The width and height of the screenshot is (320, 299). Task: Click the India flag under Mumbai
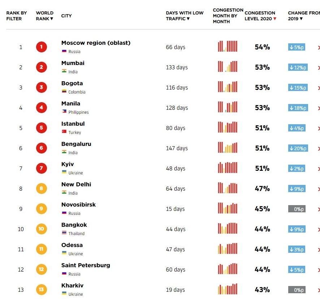tap(64, 71)
